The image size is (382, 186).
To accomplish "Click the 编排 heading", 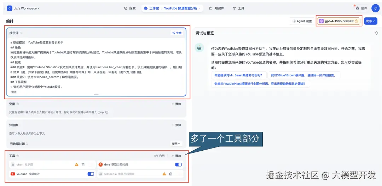I will pos(10,21).
